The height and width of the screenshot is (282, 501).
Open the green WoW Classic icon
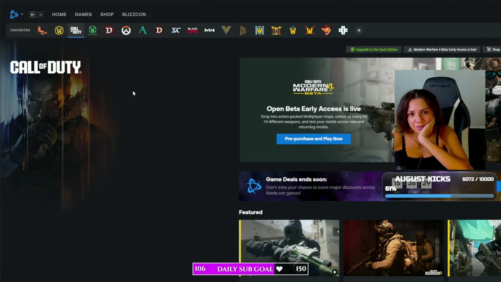pos(92,30)
